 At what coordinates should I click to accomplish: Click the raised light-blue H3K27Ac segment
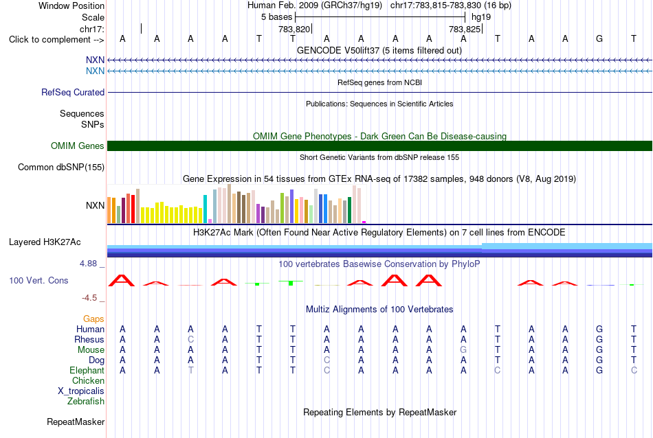pyautogui.click(x=567, y=246)
